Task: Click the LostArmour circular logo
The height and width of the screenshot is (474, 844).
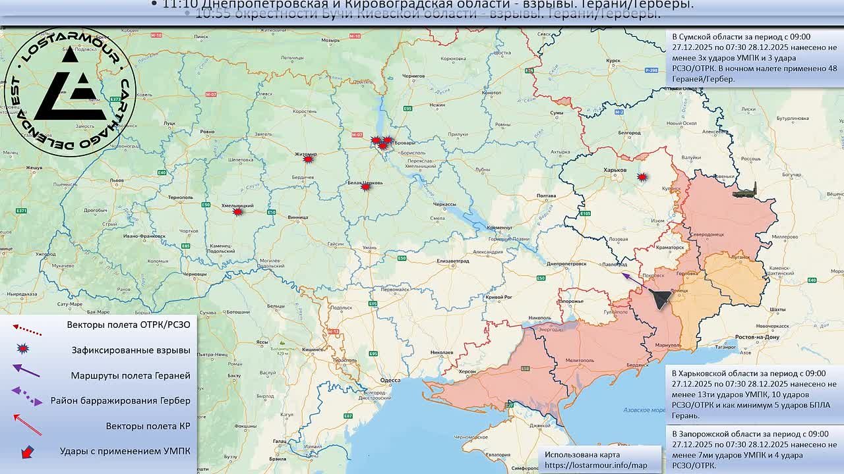Action: [70, 92]
